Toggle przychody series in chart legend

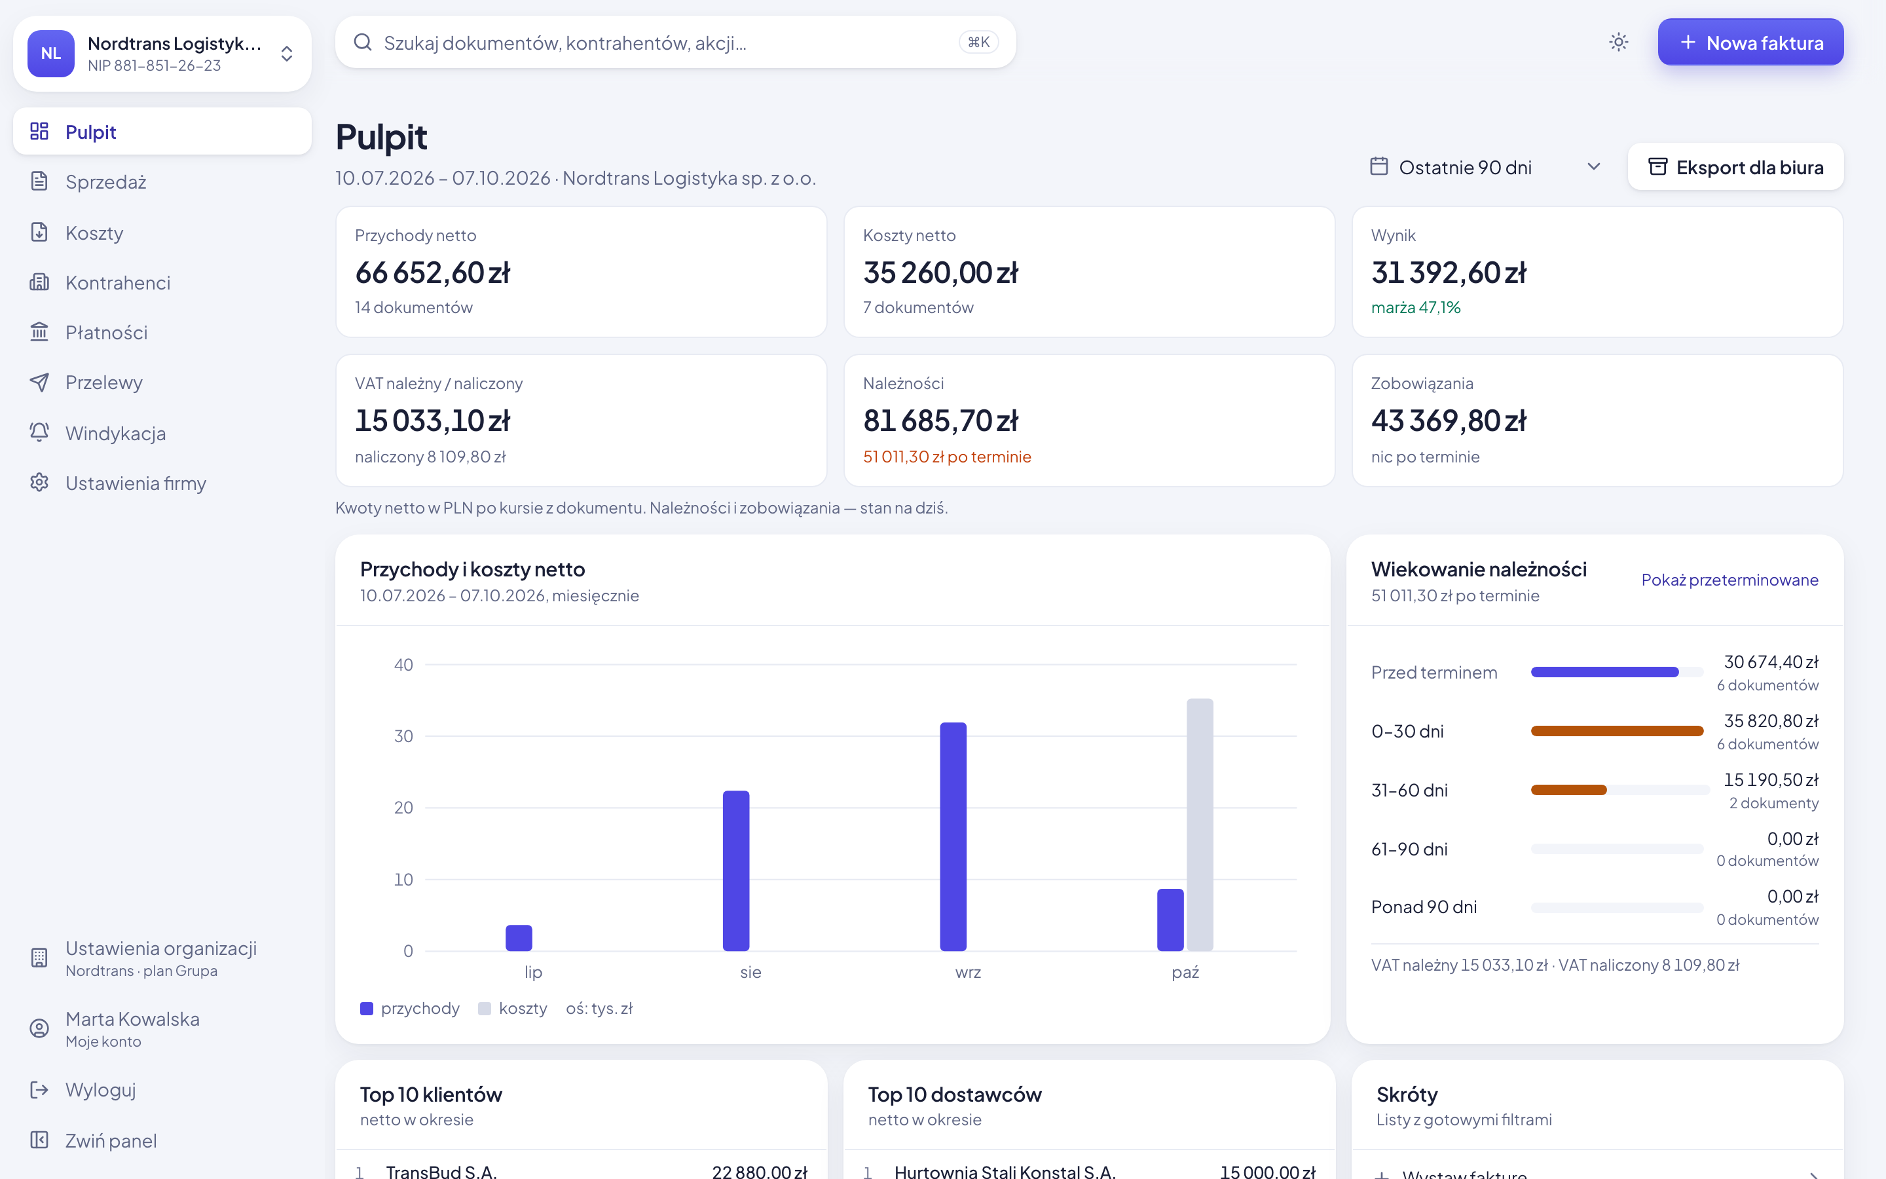point(410,1008)
